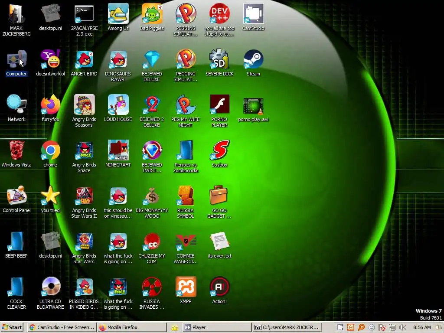
Task: Click the orange magnifier tray icon
Action: click(x=361, y=328)
